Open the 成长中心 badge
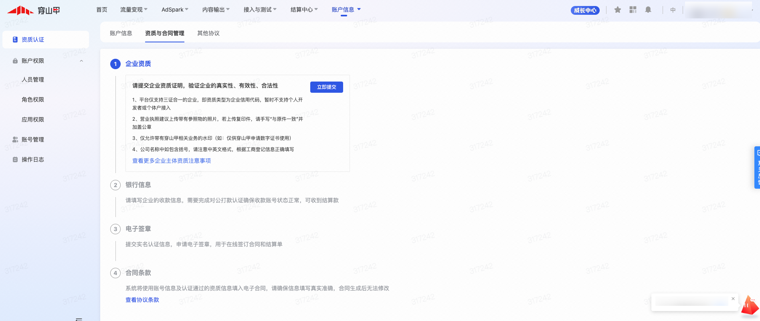The image size is (760, 321). pos(585,10)
